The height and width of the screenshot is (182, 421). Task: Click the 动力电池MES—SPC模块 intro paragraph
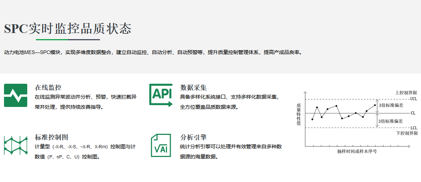(x=153, y=52)
